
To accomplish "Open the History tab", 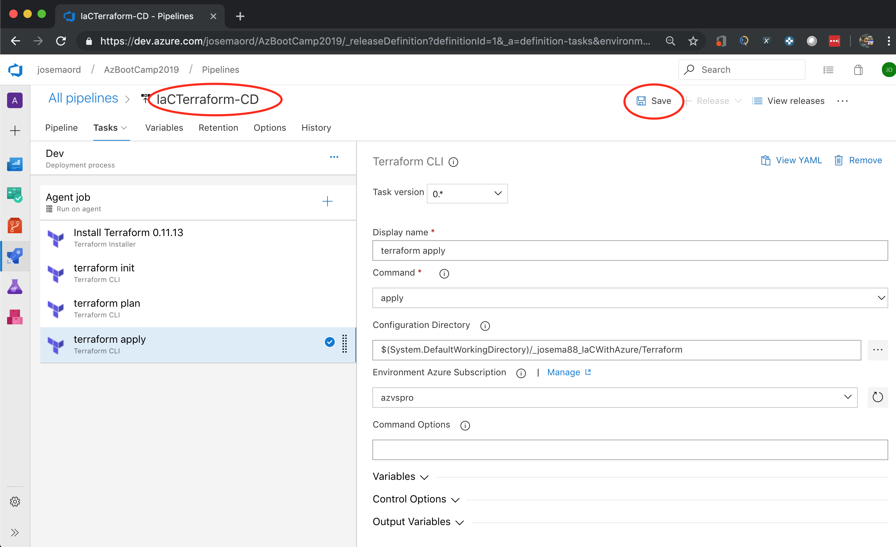I will point(316,128).
